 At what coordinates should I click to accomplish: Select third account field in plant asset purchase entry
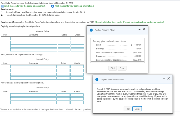pyautogui.click(x=34, y=46)
